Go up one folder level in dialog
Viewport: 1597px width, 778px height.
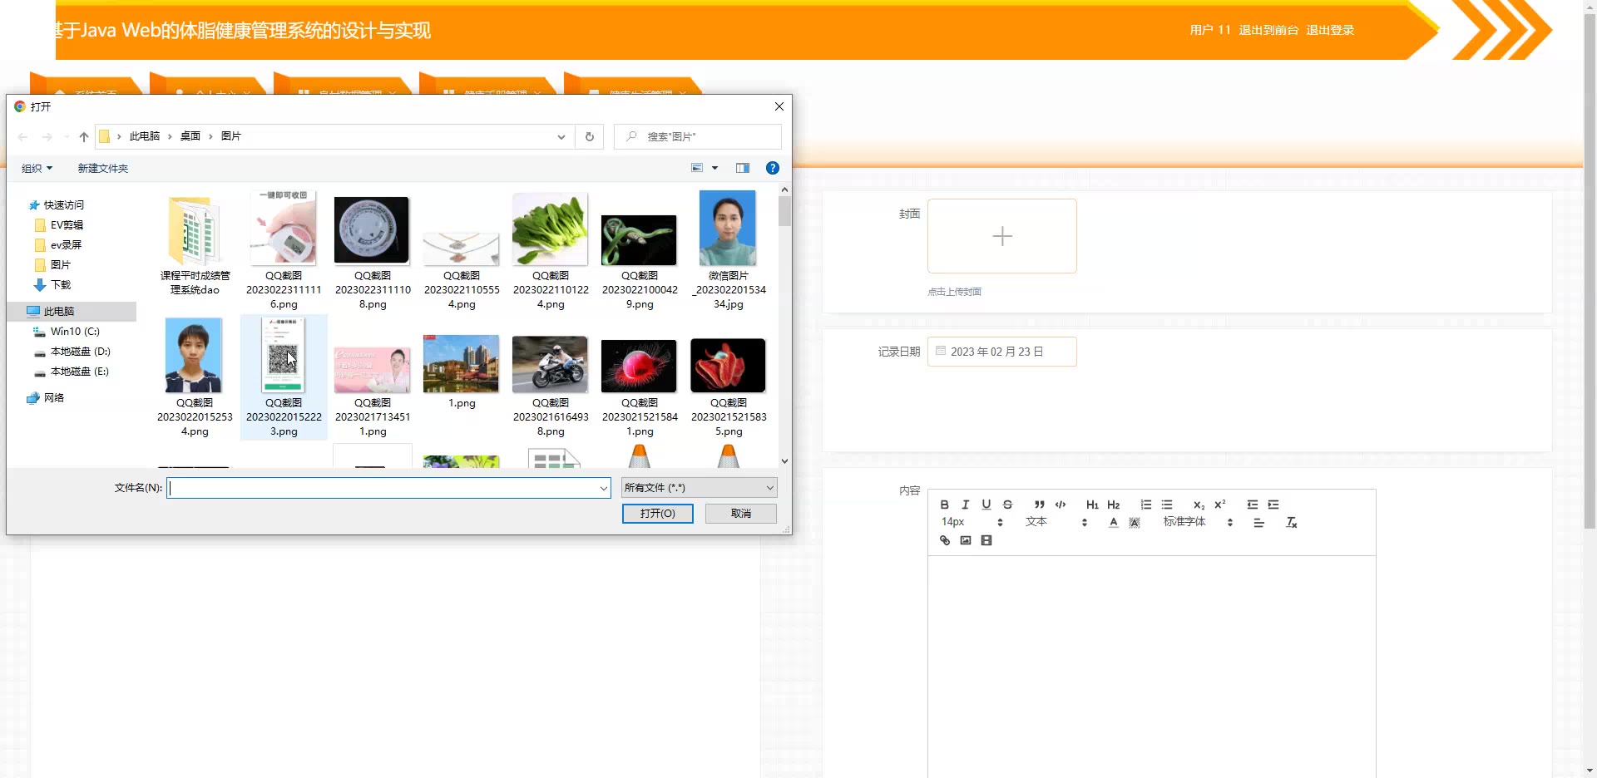tap(84, 136)
